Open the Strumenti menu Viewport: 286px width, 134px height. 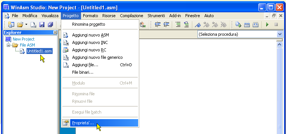(156, 16)
